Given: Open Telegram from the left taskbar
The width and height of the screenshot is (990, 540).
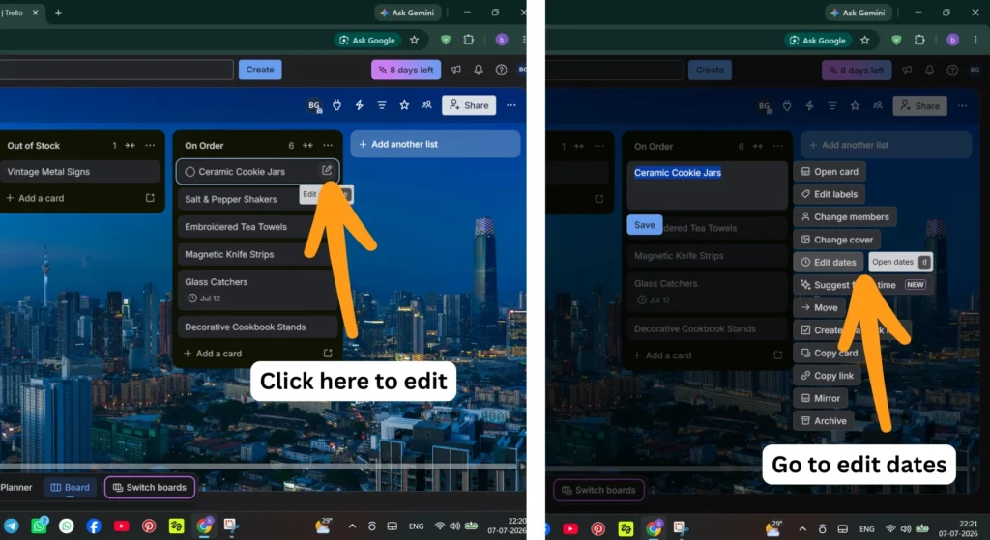Looking at the screenshot, I should click(11, 526).
